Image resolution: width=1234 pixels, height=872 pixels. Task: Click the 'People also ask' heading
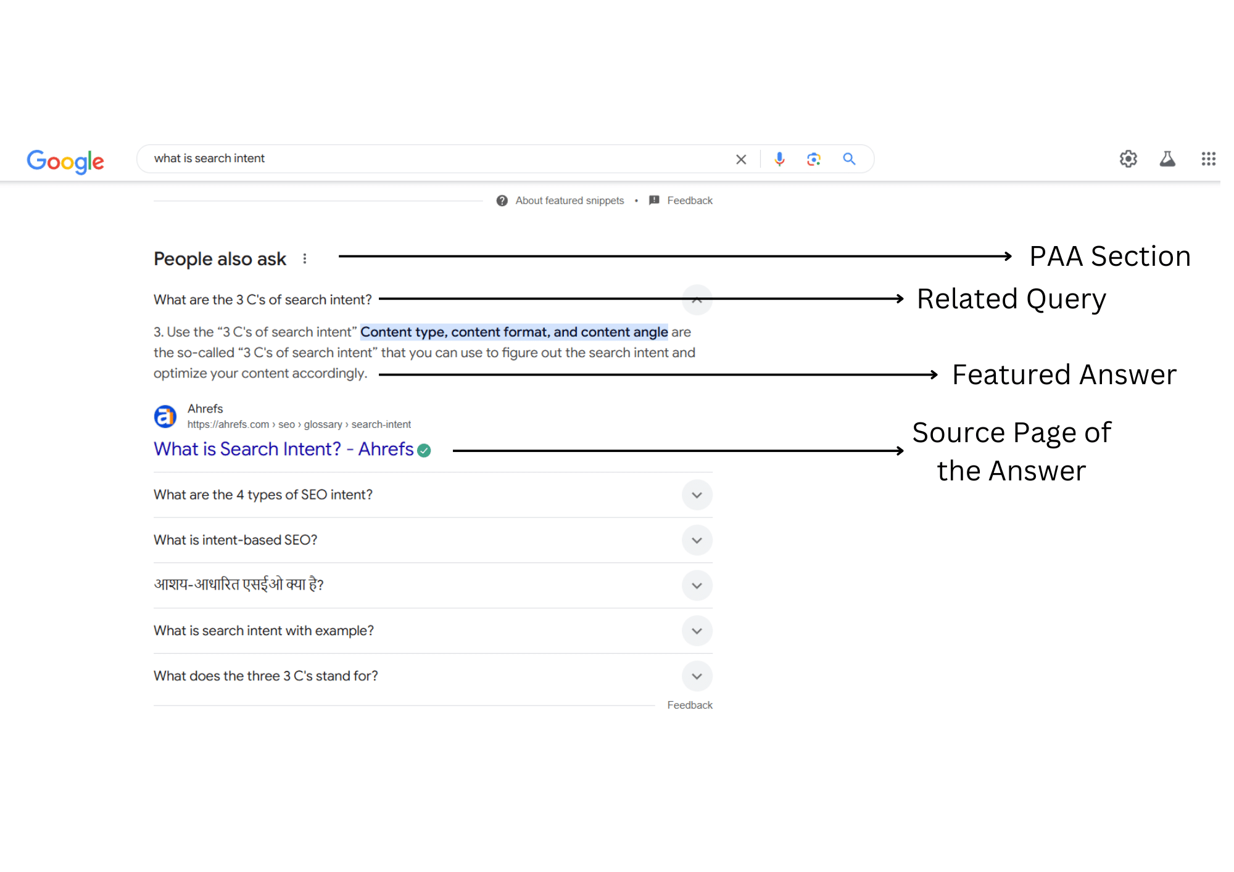coord(220,259)
